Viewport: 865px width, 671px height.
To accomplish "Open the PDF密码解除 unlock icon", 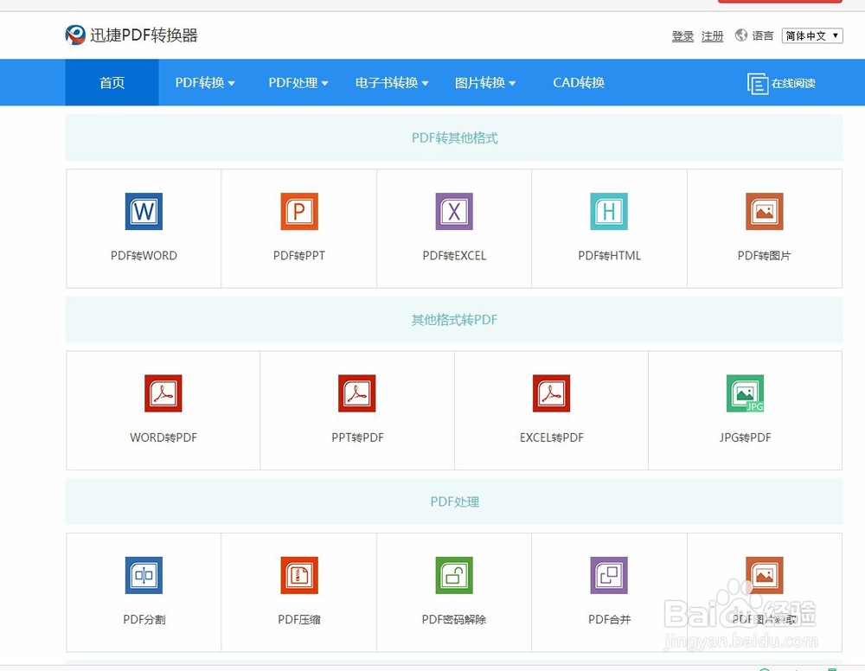I will point(454,575).
